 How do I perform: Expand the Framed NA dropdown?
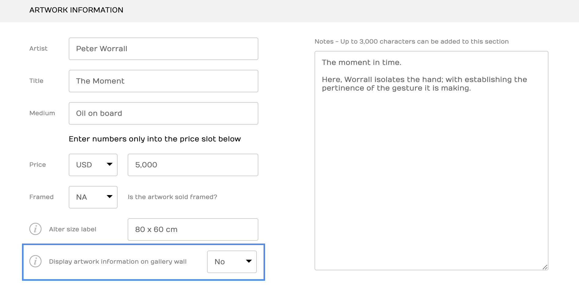[x=93, y=197]
